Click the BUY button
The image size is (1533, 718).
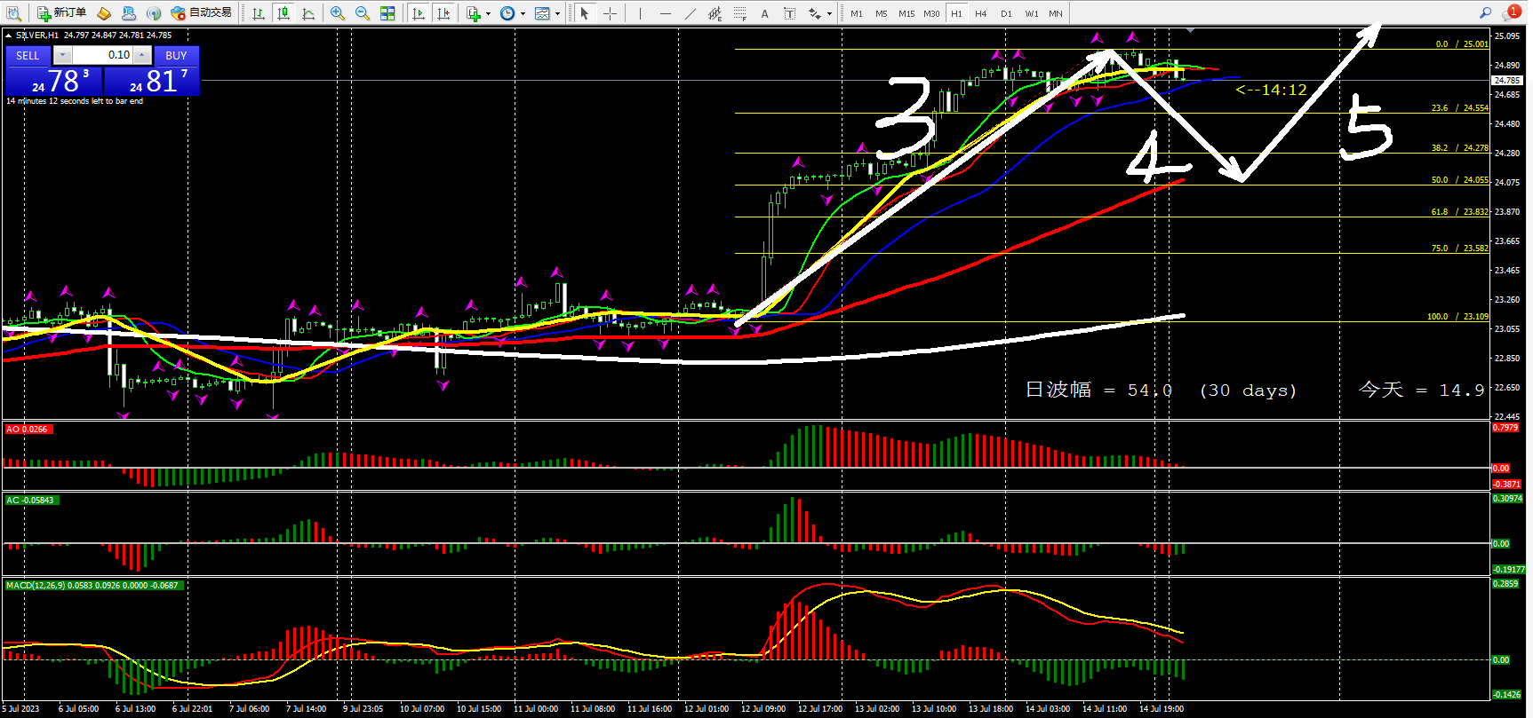(x=176, y=55)
